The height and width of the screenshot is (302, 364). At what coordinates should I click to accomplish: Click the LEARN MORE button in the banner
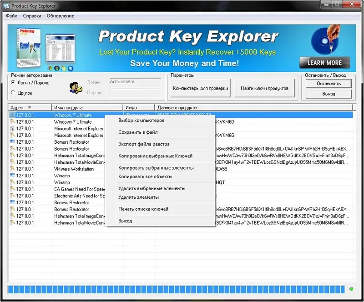pyautogui.click(x=324, y=62)
